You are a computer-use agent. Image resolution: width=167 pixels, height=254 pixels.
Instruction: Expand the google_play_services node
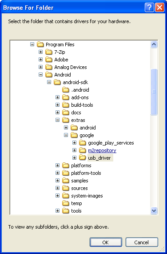(x=74, y=142)
